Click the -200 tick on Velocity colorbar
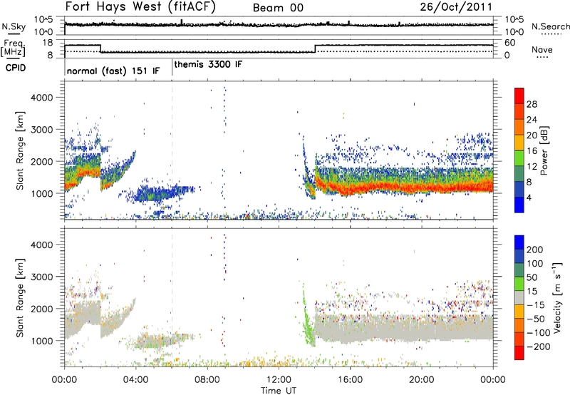Viewport: 570px width, 395px height. point(538,347)
